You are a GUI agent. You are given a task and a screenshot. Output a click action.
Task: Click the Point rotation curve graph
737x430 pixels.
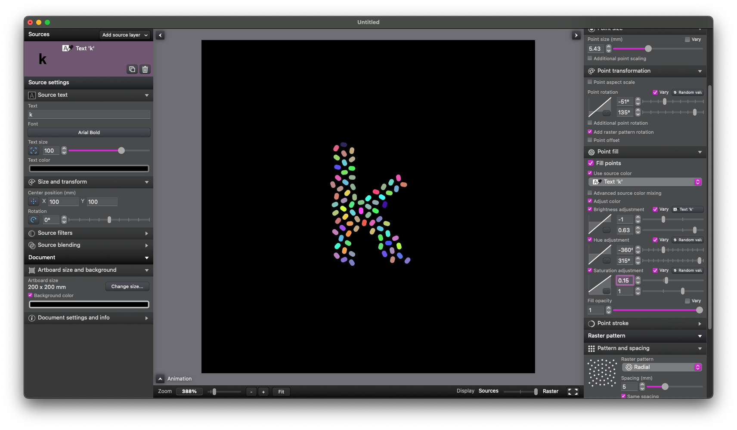coord(600,107)
